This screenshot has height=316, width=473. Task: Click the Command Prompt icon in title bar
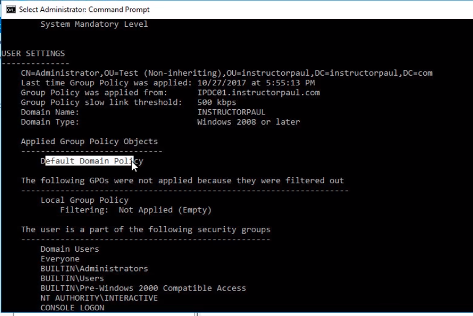click(11, 10)
